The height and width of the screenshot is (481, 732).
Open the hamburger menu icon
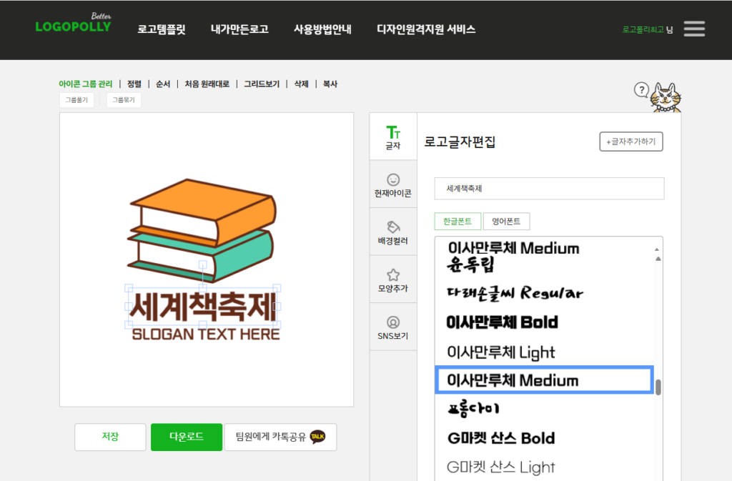(x=694, y=29)
